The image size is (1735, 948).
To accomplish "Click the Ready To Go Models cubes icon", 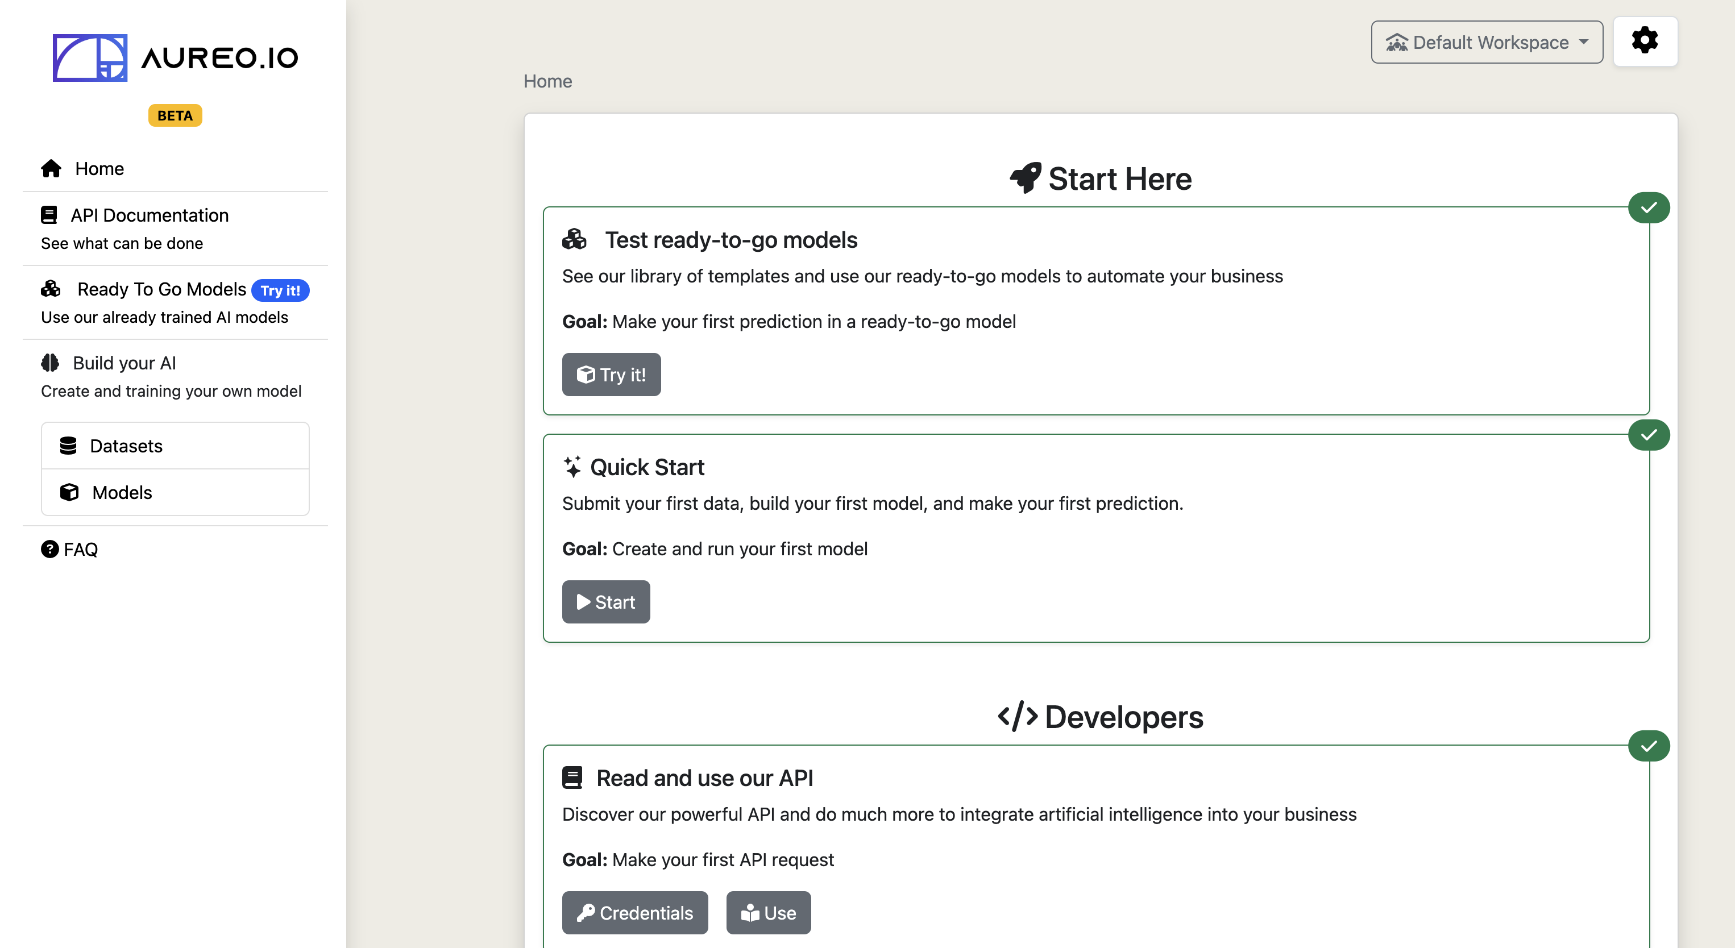I will 51,289.
